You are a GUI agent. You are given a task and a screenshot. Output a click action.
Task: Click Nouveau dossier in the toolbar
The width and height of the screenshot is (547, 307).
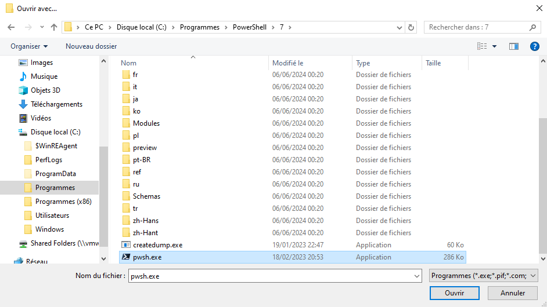pyautogui.click(x=91, y=46)
